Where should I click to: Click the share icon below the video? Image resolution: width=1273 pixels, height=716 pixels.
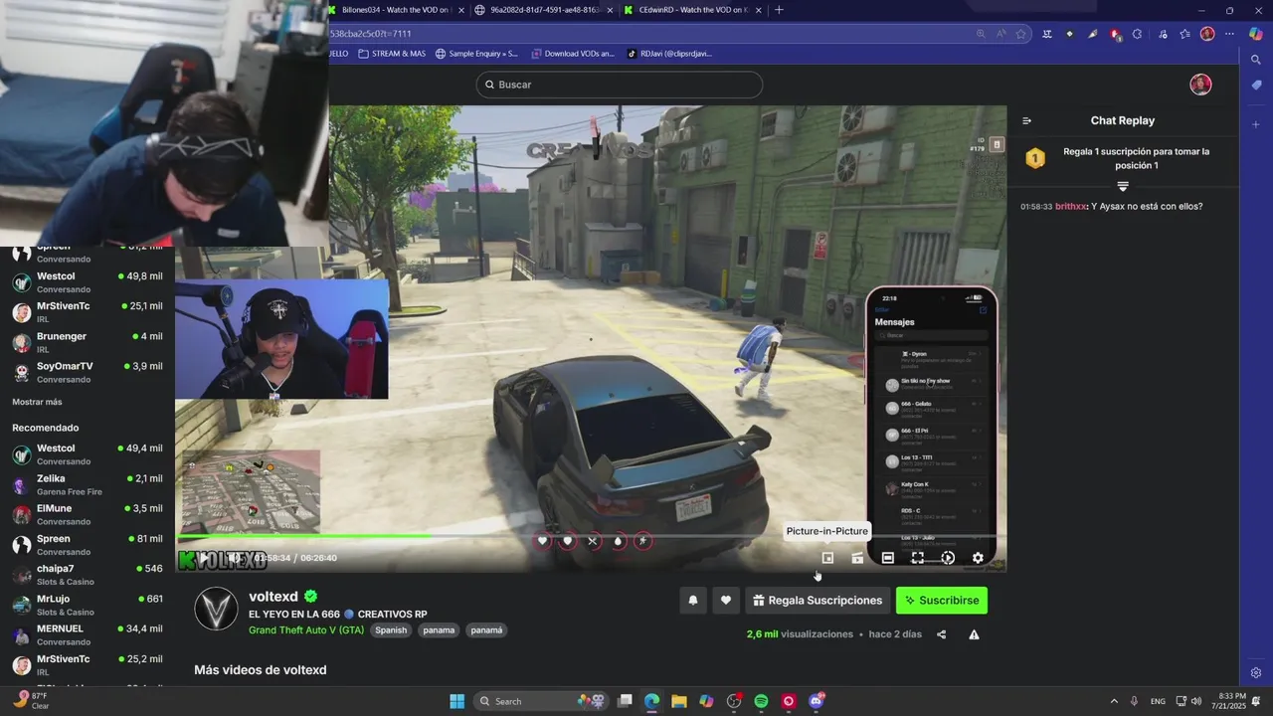coord(942,634)
